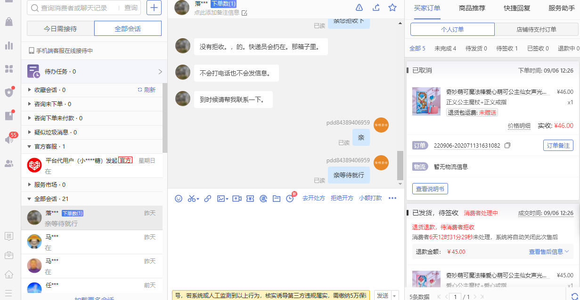Select 店铺待支付订单 order view
The height and width of the screenshot is (300, 580).
(x=536, y=29)
